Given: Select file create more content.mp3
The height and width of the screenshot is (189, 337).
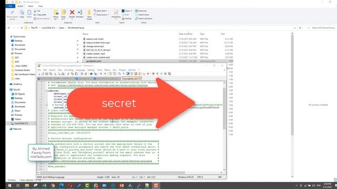Looking at the screenshot, I should click(x=98, y=57).
